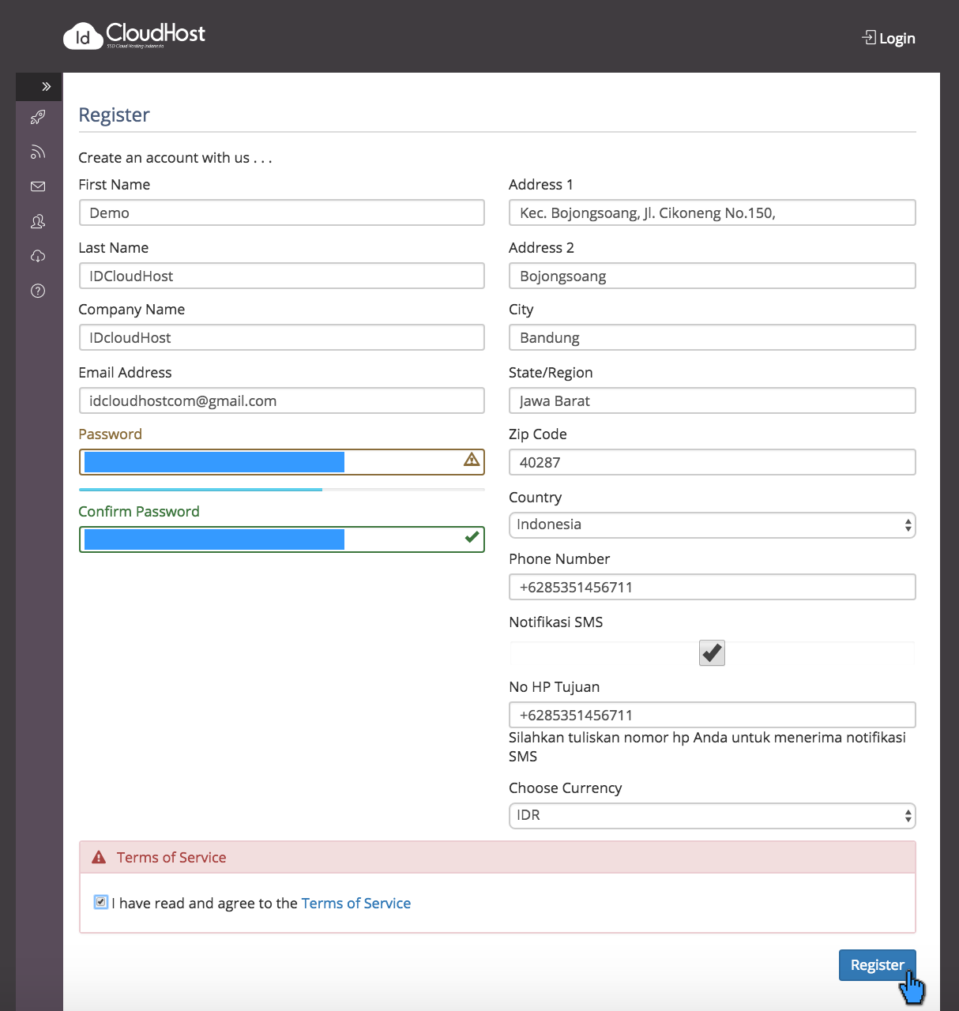Toggle the Notifikasi SMS checkbox
Image resolution: width=959 pixels, height=1011 pixels.
[710, 652]
